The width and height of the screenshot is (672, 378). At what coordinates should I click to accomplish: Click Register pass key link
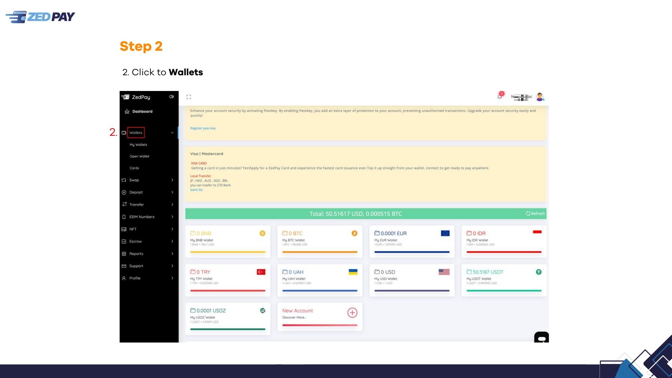[203, 128]
